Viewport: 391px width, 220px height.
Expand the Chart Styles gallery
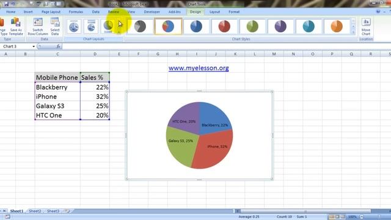[x=353, y=32]
